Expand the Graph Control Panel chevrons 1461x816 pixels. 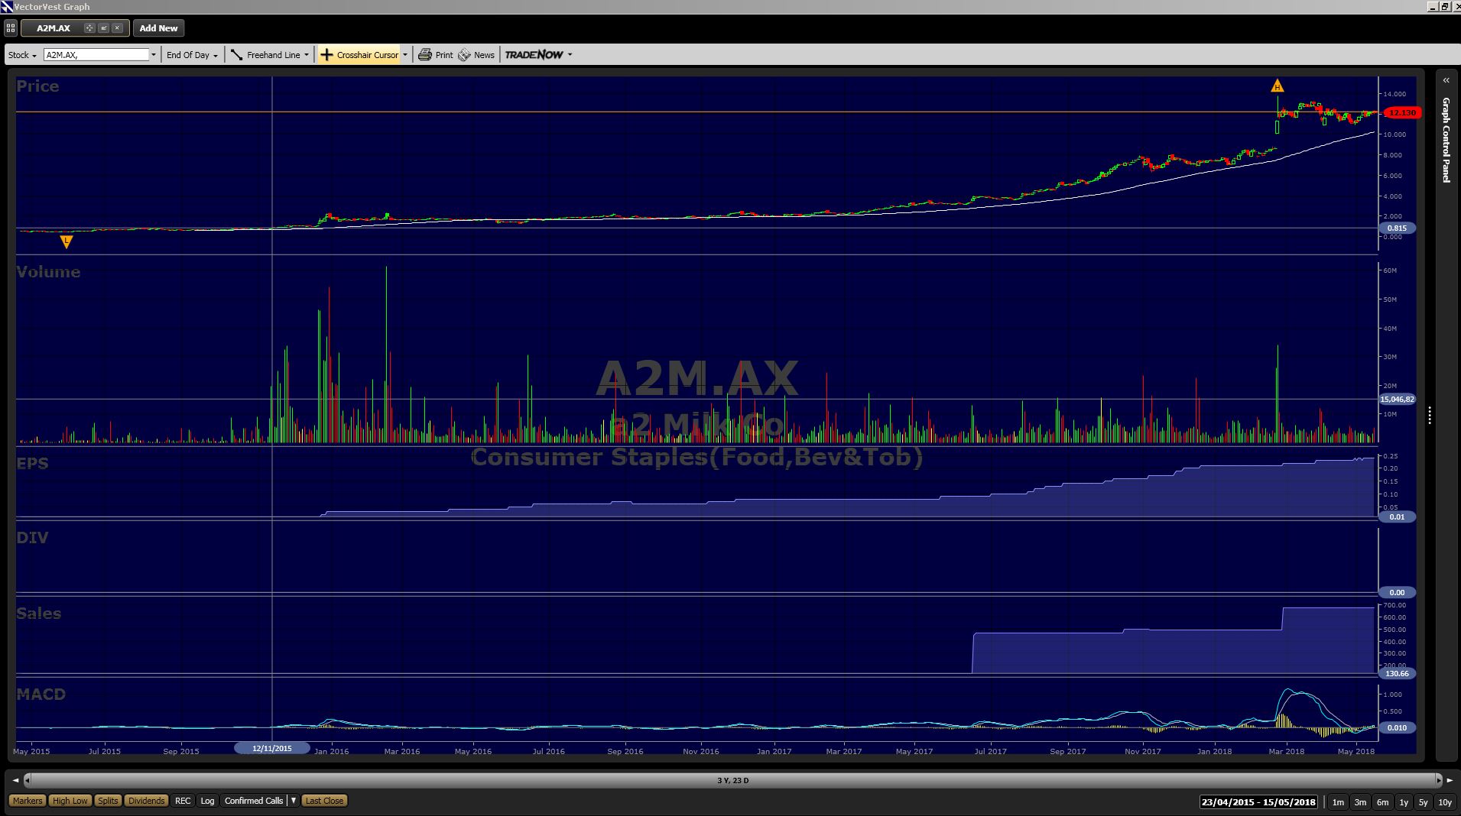point(1446,80)
